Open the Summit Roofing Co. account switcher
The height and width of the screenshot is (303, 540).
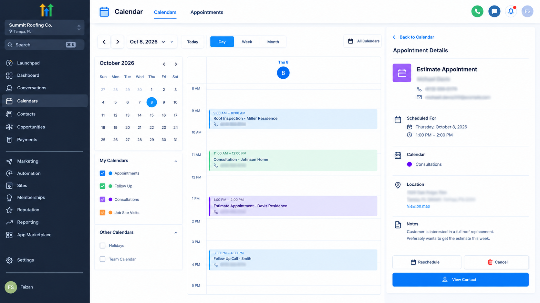(45, 28)
